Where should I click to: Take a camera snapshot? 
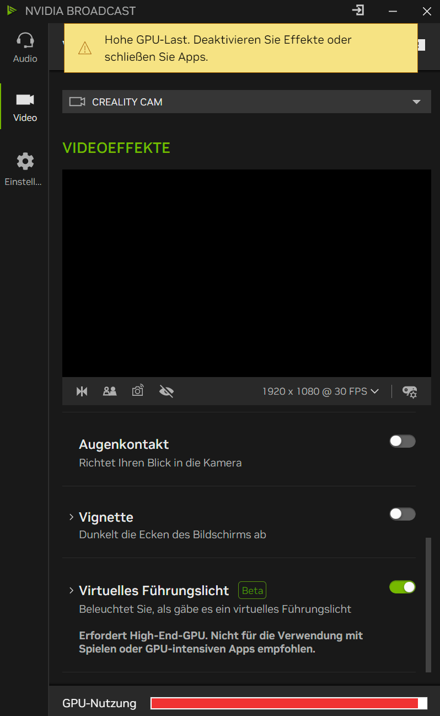[x=138, y=391]
